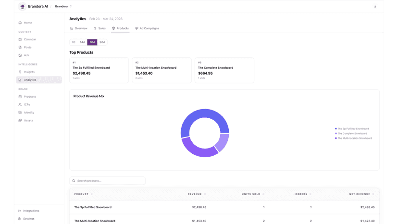Image resolution: width=398 pixels, height=224 pixels.
Task: Click Multi-location Snowboard legend dot
Action: (336, 138)
